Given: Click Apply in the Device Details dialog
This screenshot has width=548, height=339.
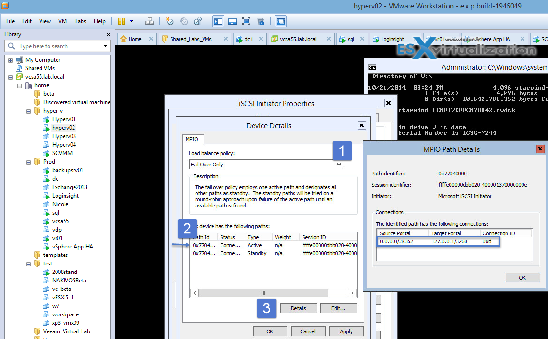Looking at the screenshot, I should click(x=346, y=331).
